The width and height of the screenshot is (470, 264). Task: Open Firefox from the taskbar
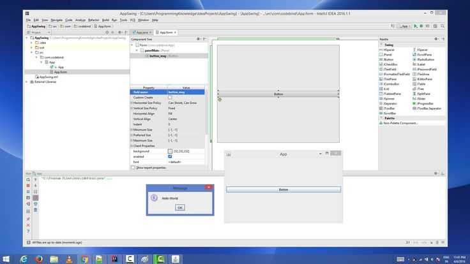tap(39, 259)
